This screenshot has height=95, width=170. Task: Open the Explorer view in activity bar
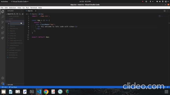pyautogui.click(x=3, y=12)
